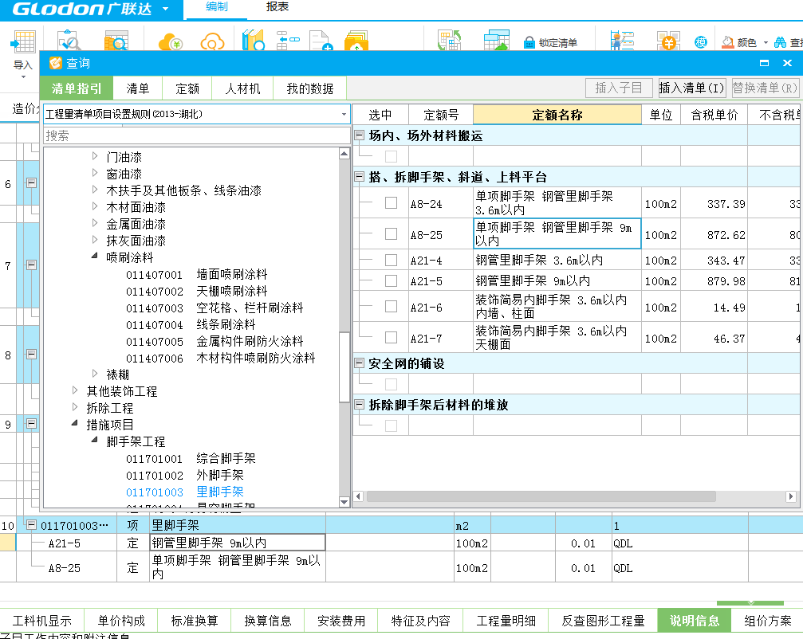Switch to the 定额 tab
Viewport: 803px width, 639px height.
(187, 88)
